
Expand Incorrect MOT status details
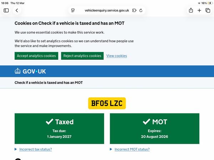pos(132,149)
